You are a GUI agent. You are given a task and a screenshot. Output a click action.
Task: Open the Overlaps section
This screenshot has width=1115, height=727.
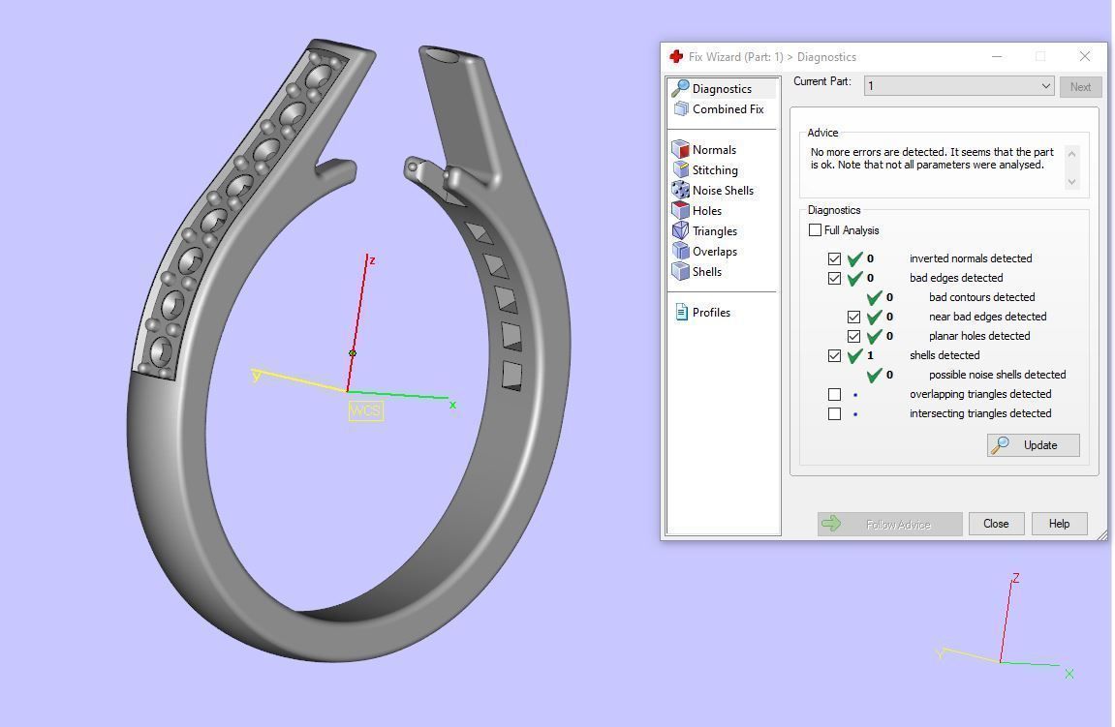pyautogui.click(x=715, y=251)
